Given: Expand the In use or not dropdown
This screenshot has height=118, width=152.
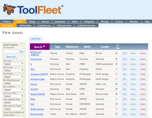Looking at the screenshot, I should pos(14,96).
